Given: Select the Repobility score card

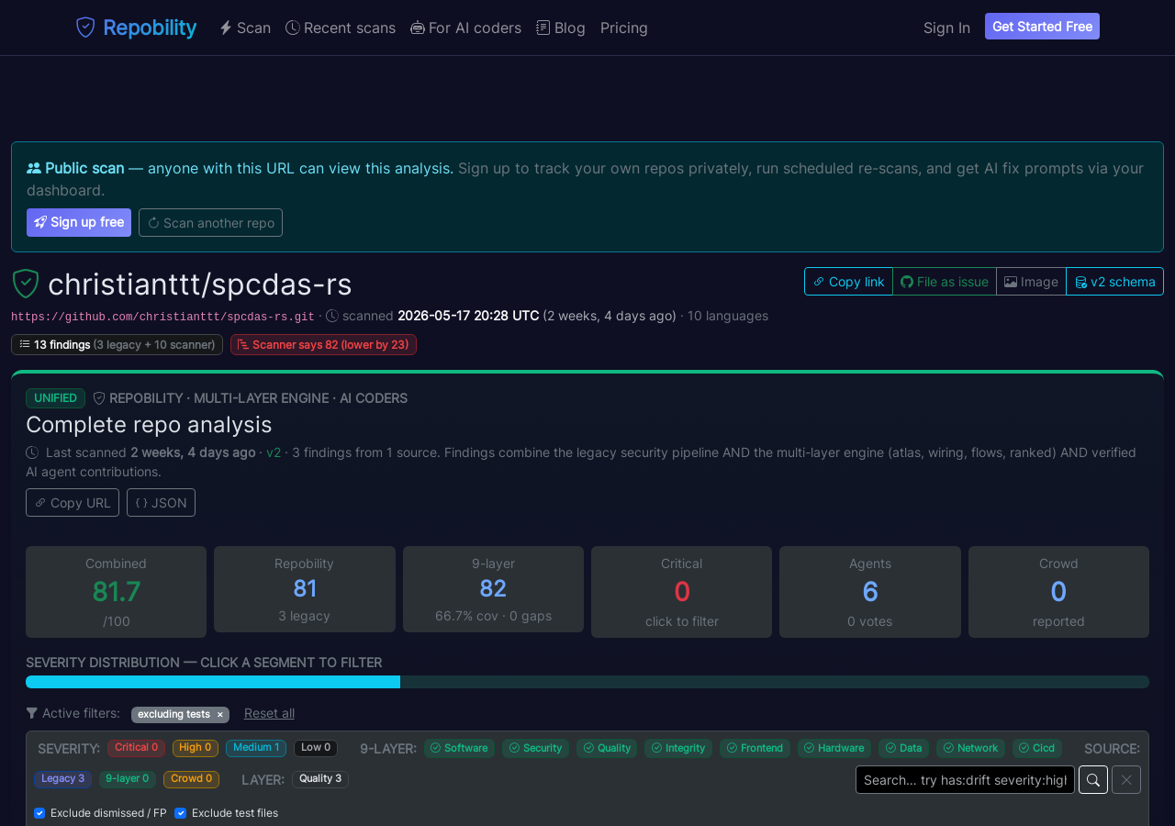Looking at the screenshot, I should click(x=305, y=589).
